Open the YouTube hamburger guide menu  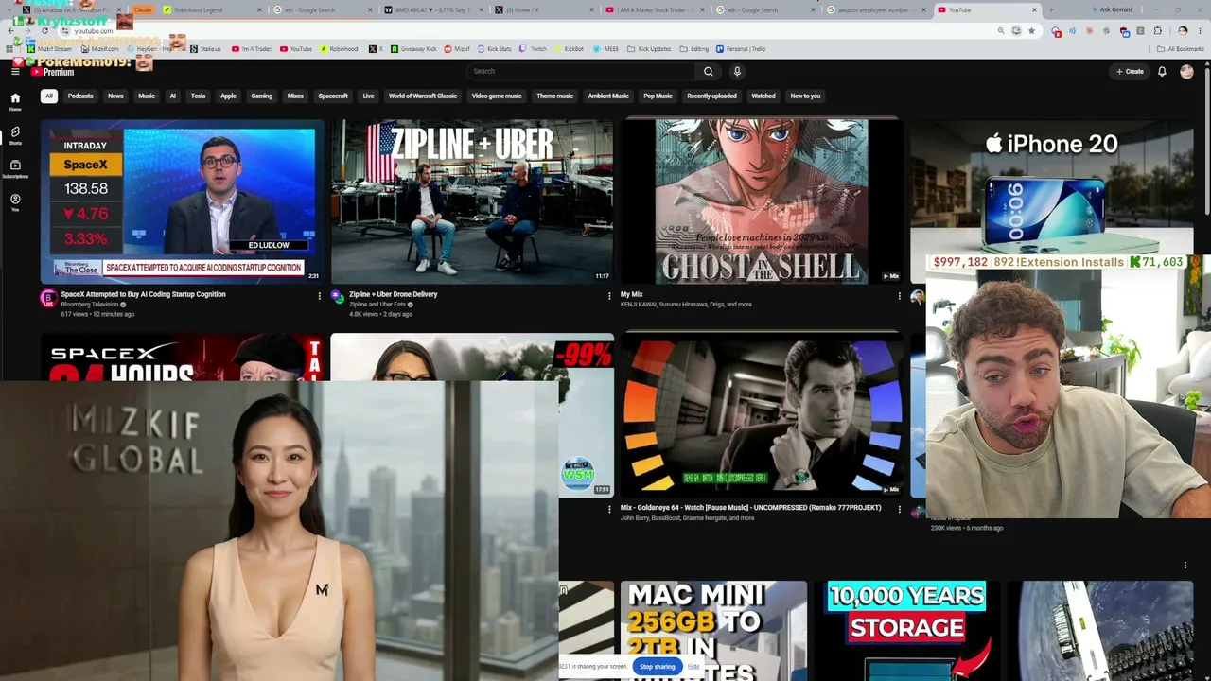coord(15,71)
